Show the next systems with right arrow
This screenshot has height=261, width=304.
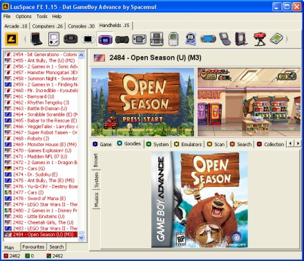tap(287, 39)
